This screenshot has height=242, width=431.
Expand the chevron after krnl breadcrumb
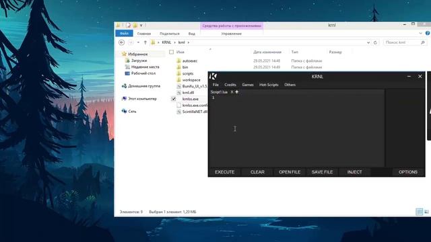point(189,42)
